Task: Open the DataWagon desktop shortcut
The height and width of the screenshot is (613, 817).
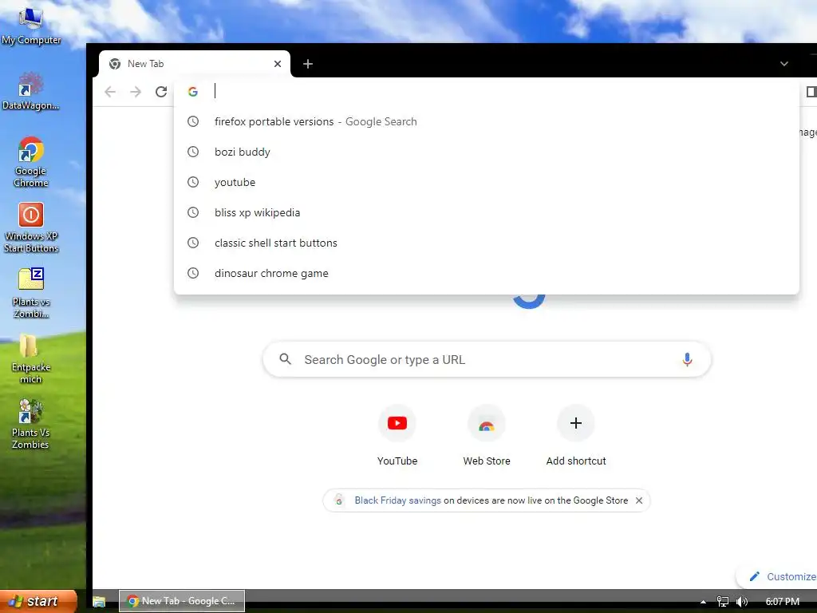Action: pyautogui.click(x=31, y=91)
